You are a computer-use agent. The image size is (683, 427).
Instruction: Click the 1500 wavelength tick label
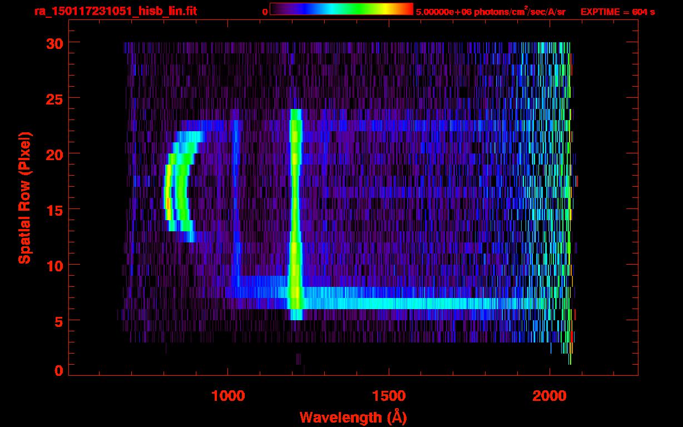click(389, 396)
